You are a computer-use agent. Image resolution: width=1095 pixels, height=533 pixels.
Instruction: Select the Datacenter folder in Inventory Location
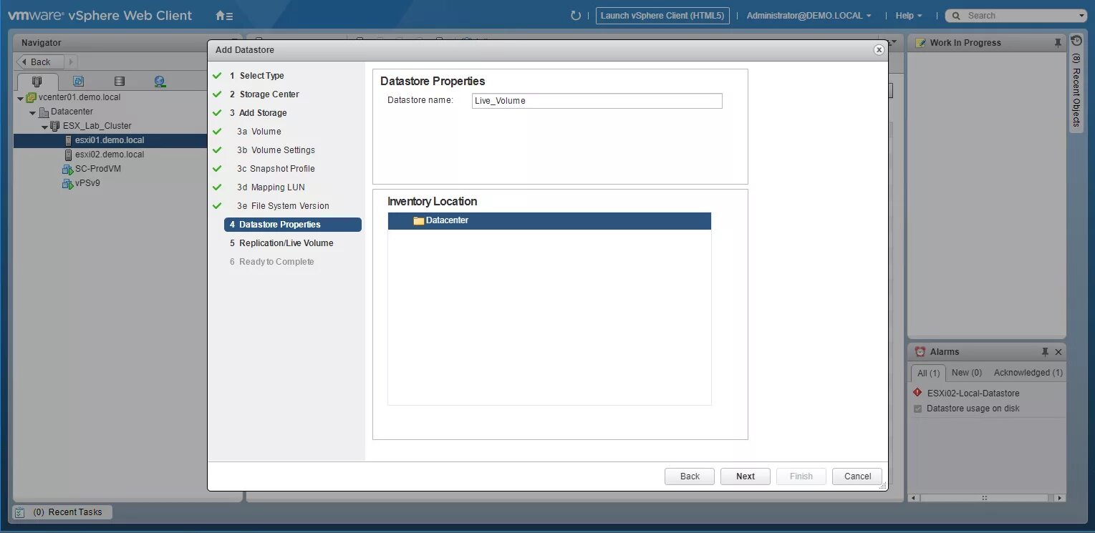(x=446, y=220)
